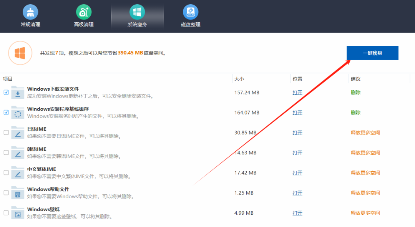Select the 日语IME title text
The image size is (415, 227).
click(x=37, y=129)
